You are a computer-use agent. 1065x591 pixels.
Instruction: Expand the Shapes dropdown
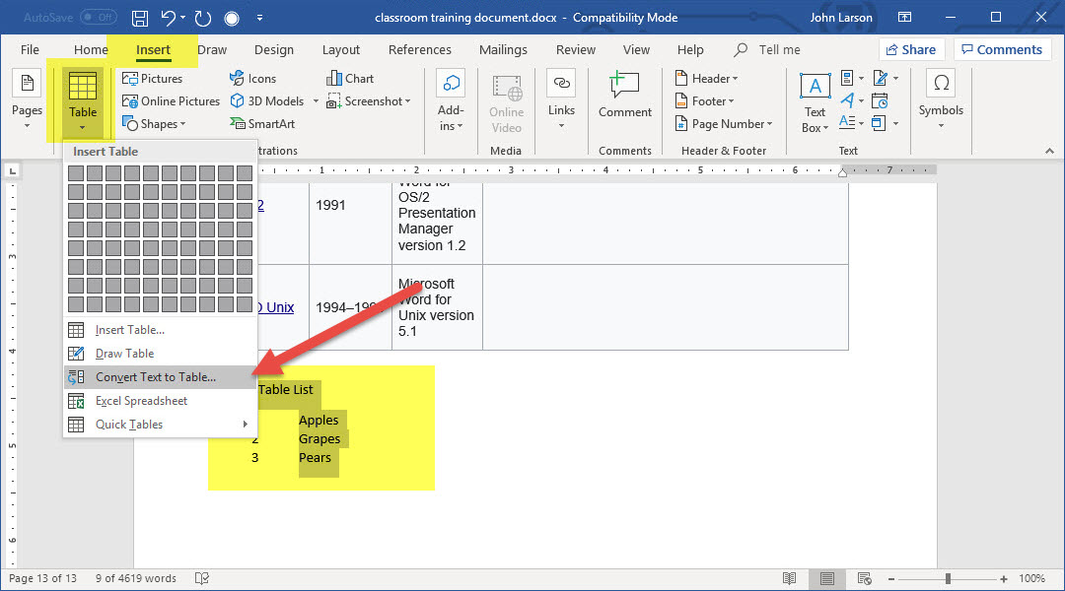pos(153,124)
